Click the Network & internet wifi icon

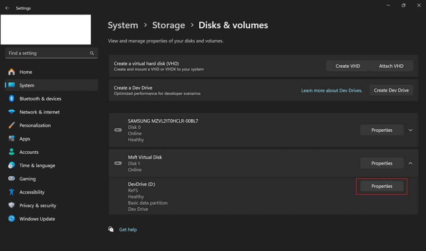12,112
